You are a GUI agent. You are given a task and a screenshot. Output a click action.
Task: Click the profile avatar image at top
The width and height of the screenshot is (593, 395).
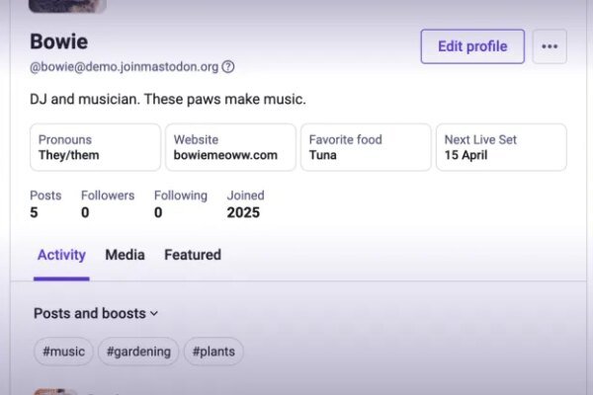coord(67,5)
